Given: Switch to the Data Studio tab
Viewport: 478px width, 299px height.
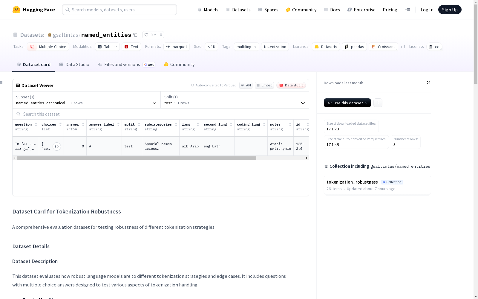Looking at the screenshot, I should coord(74,65).
